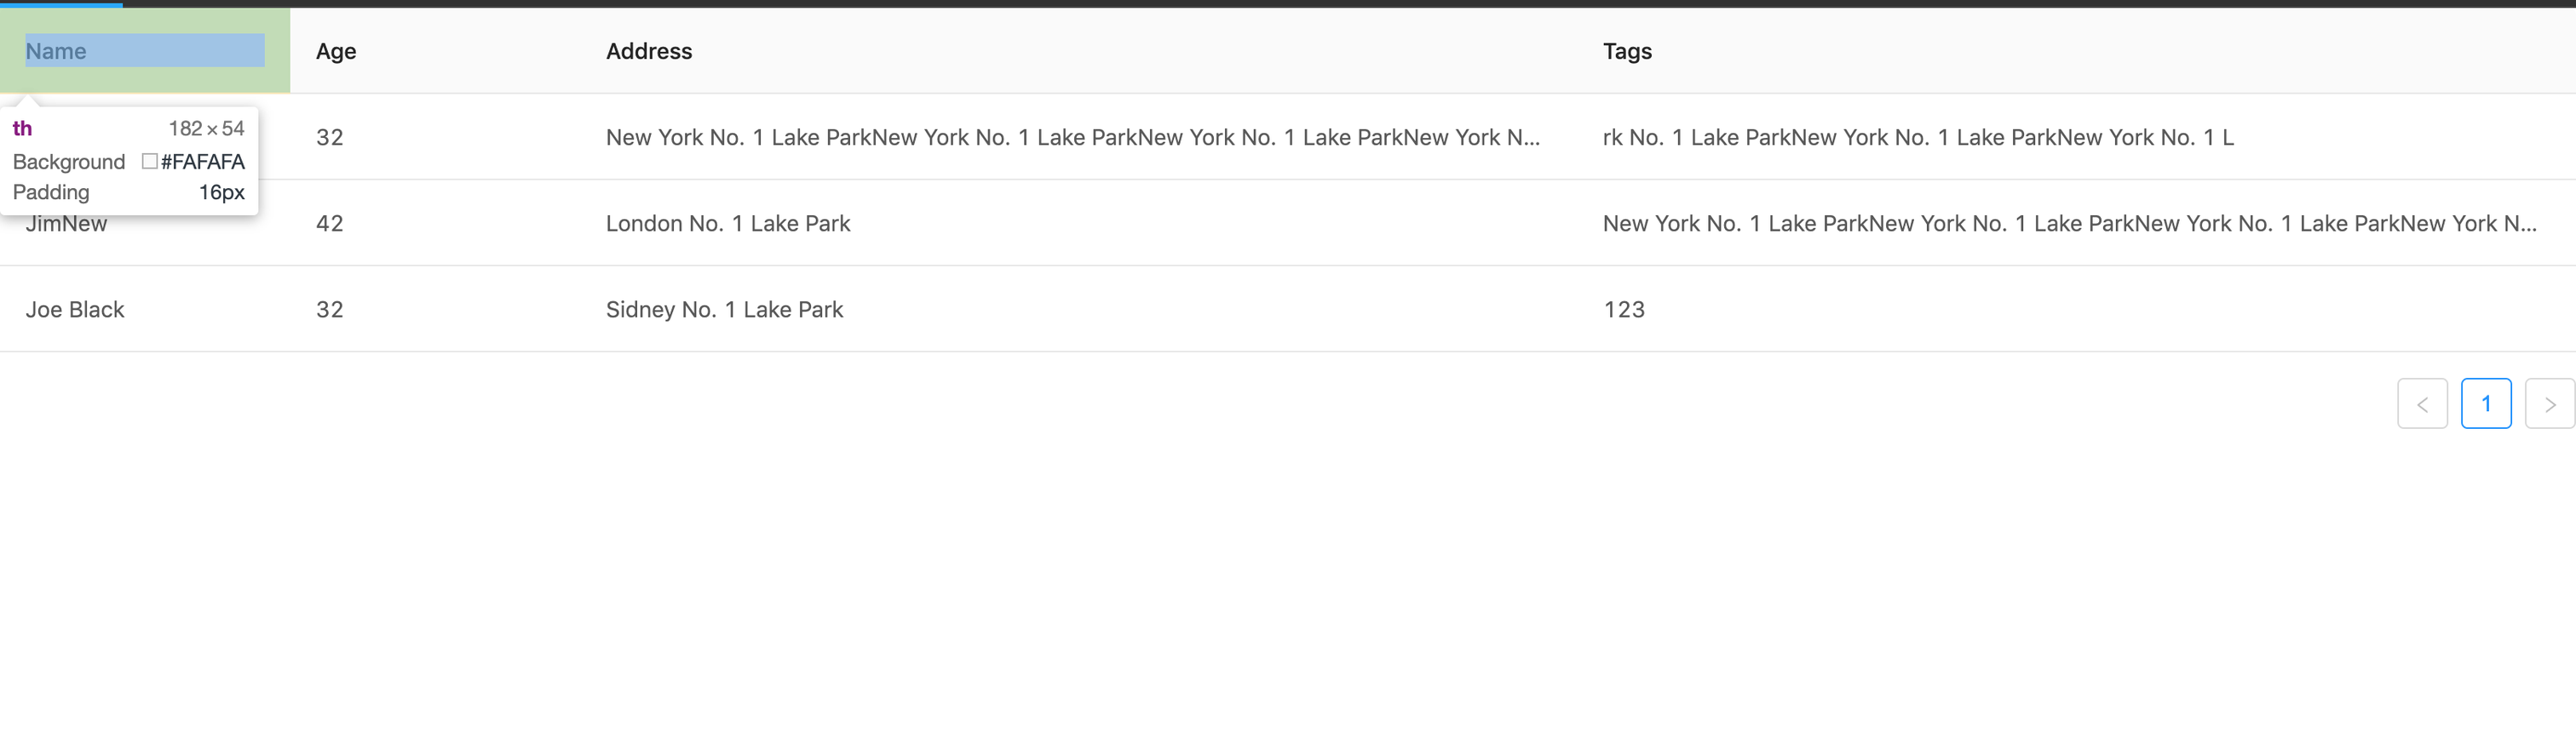Click the first row tags text starting with rk No.
This screenshot has width=2576, height=743.
click(x=1918, y=138)
